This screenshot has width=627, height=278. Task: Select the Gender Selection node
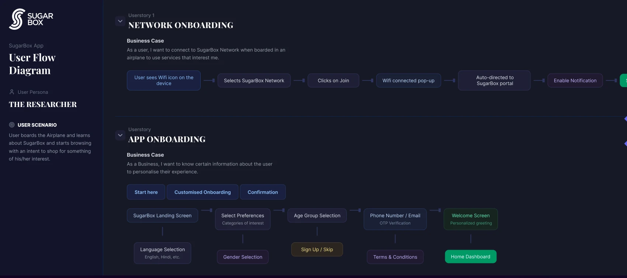coord(243,257)
